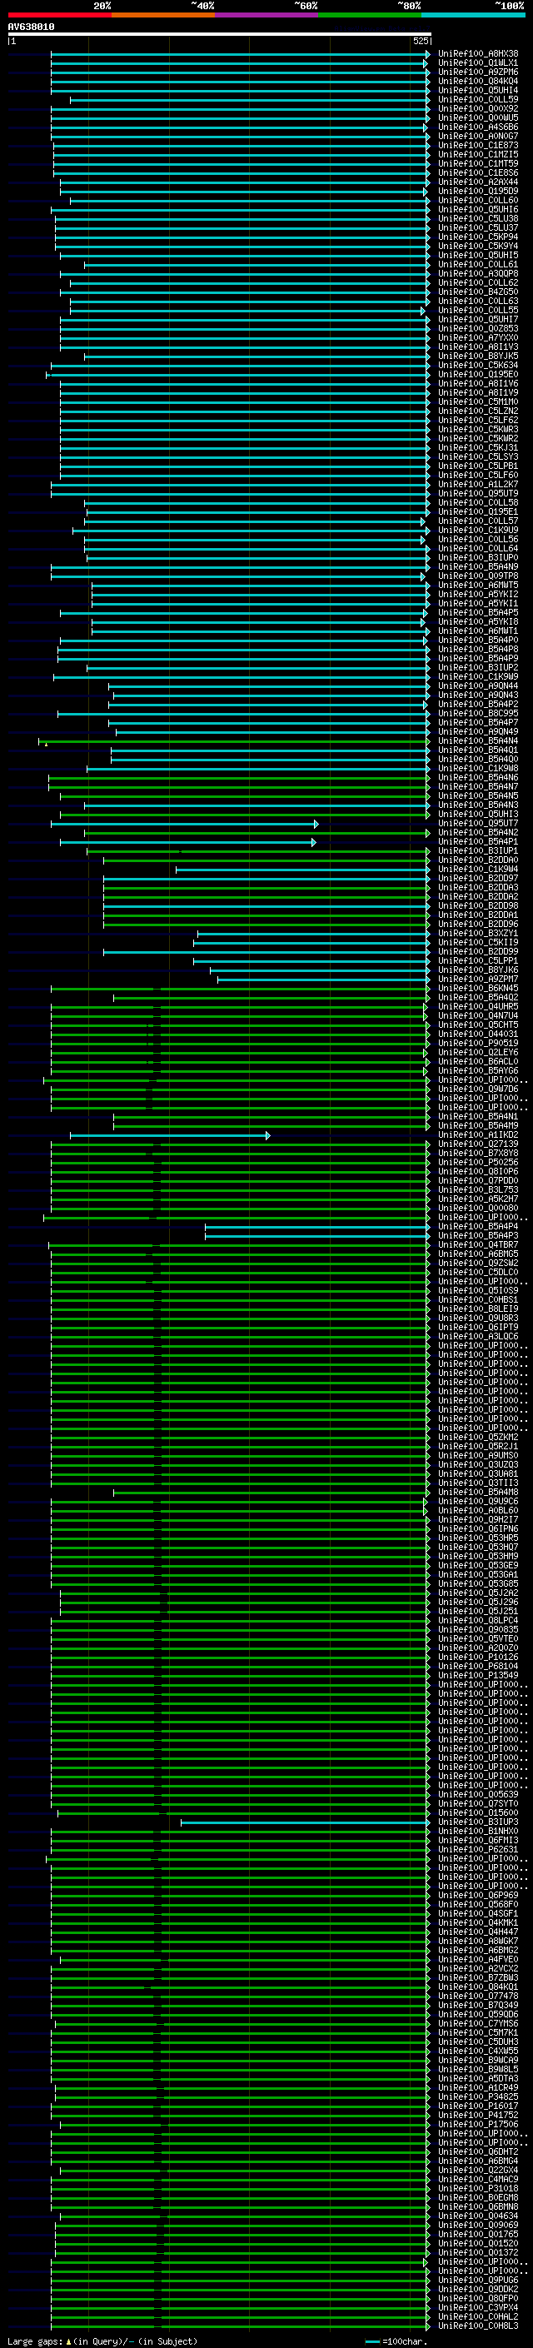
Task: Click hit label UniRef100_Q09TP8
Action: [477, 576]
